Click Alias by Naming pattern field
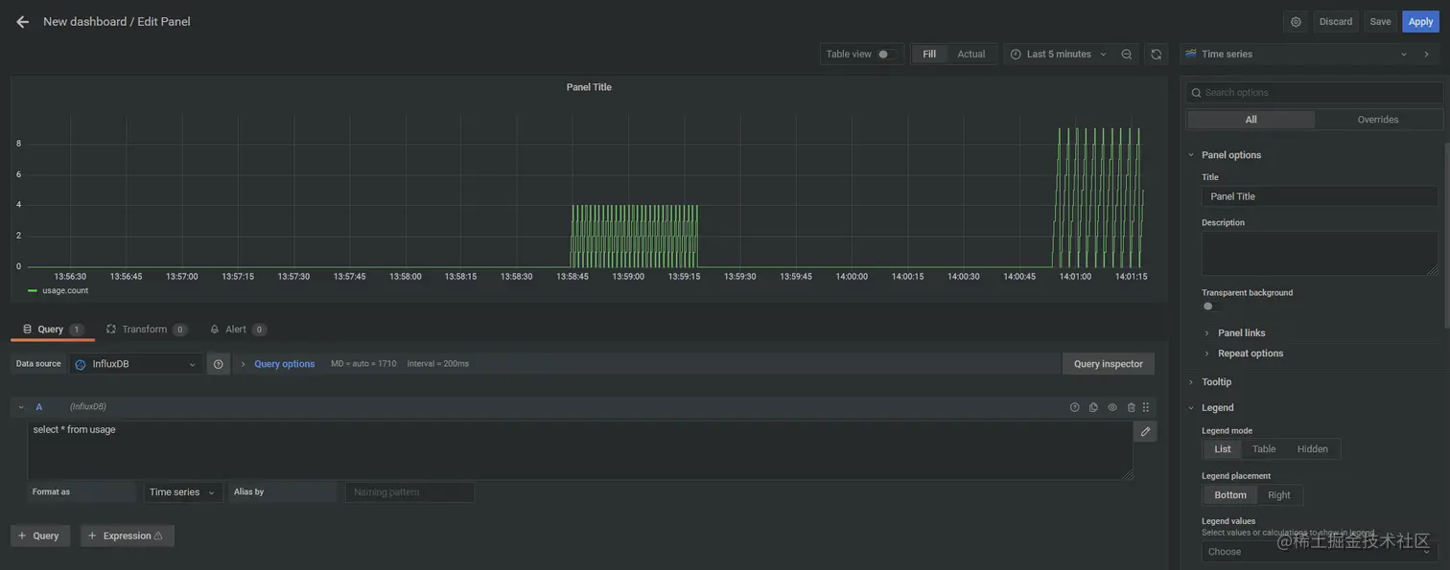This screenshot has width=1450, height=570. (409, 492)
